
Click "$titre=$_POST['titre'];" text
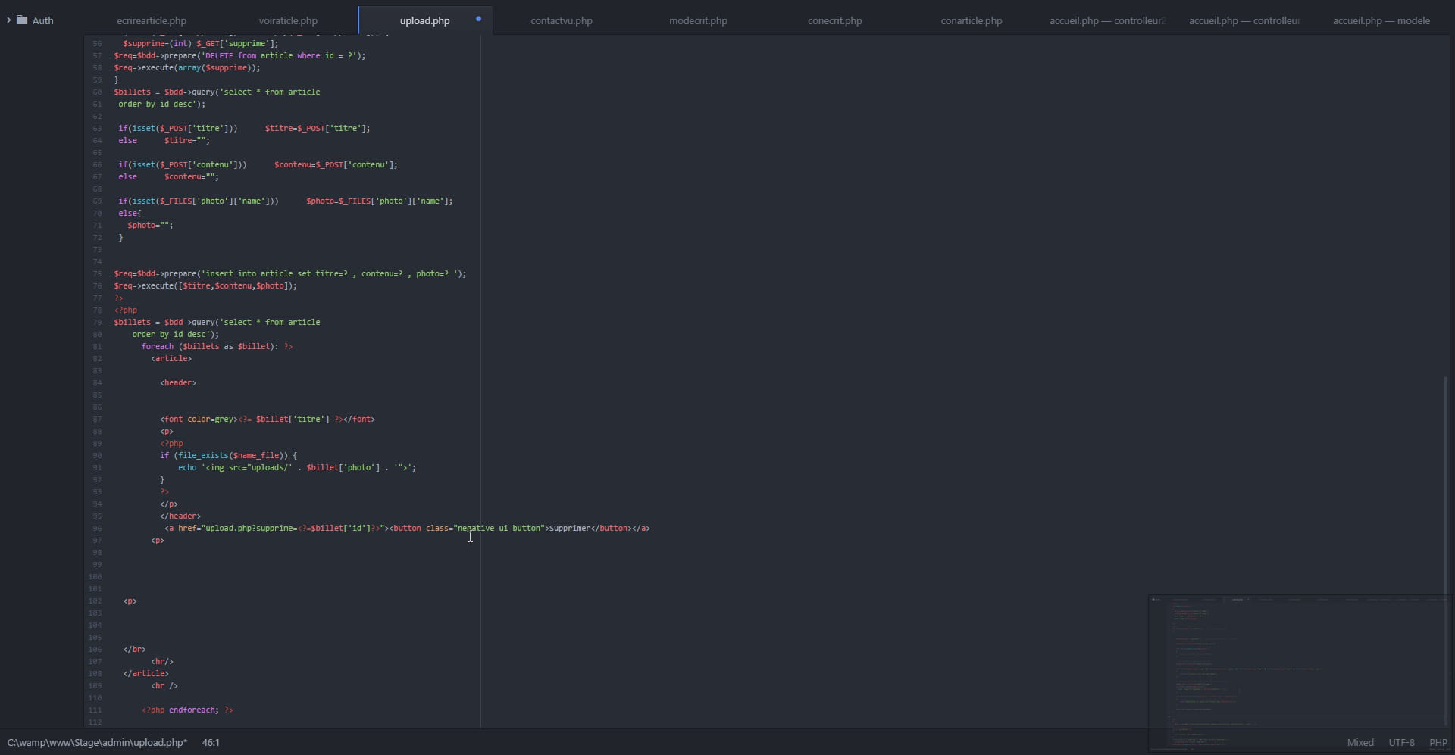318,128
